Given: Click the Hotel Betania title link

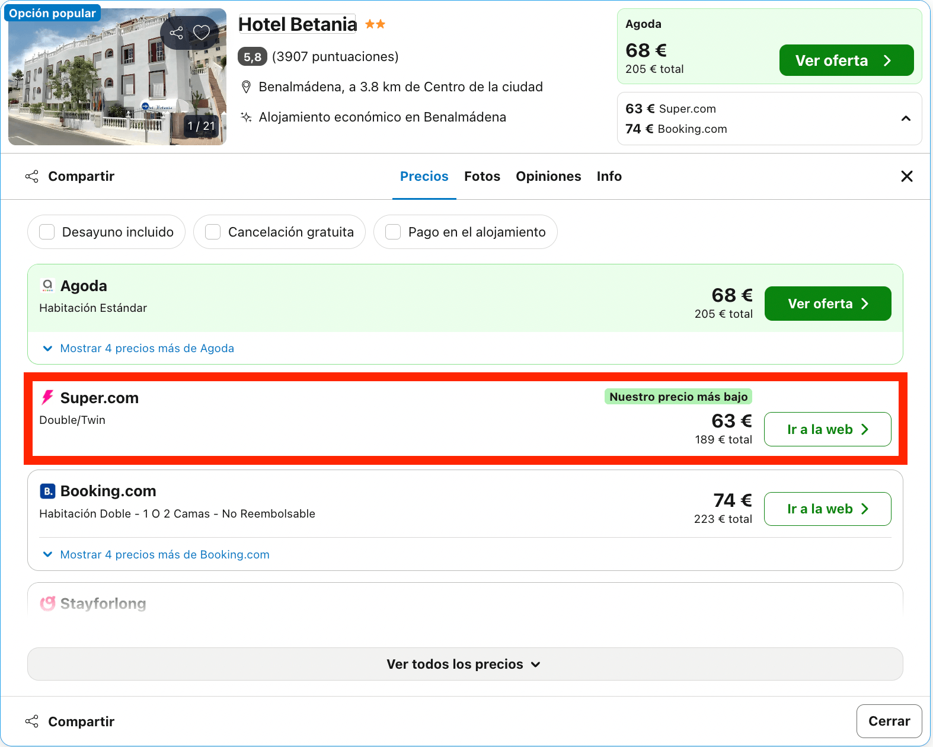Looking at the screenshot, I should 298,24.
